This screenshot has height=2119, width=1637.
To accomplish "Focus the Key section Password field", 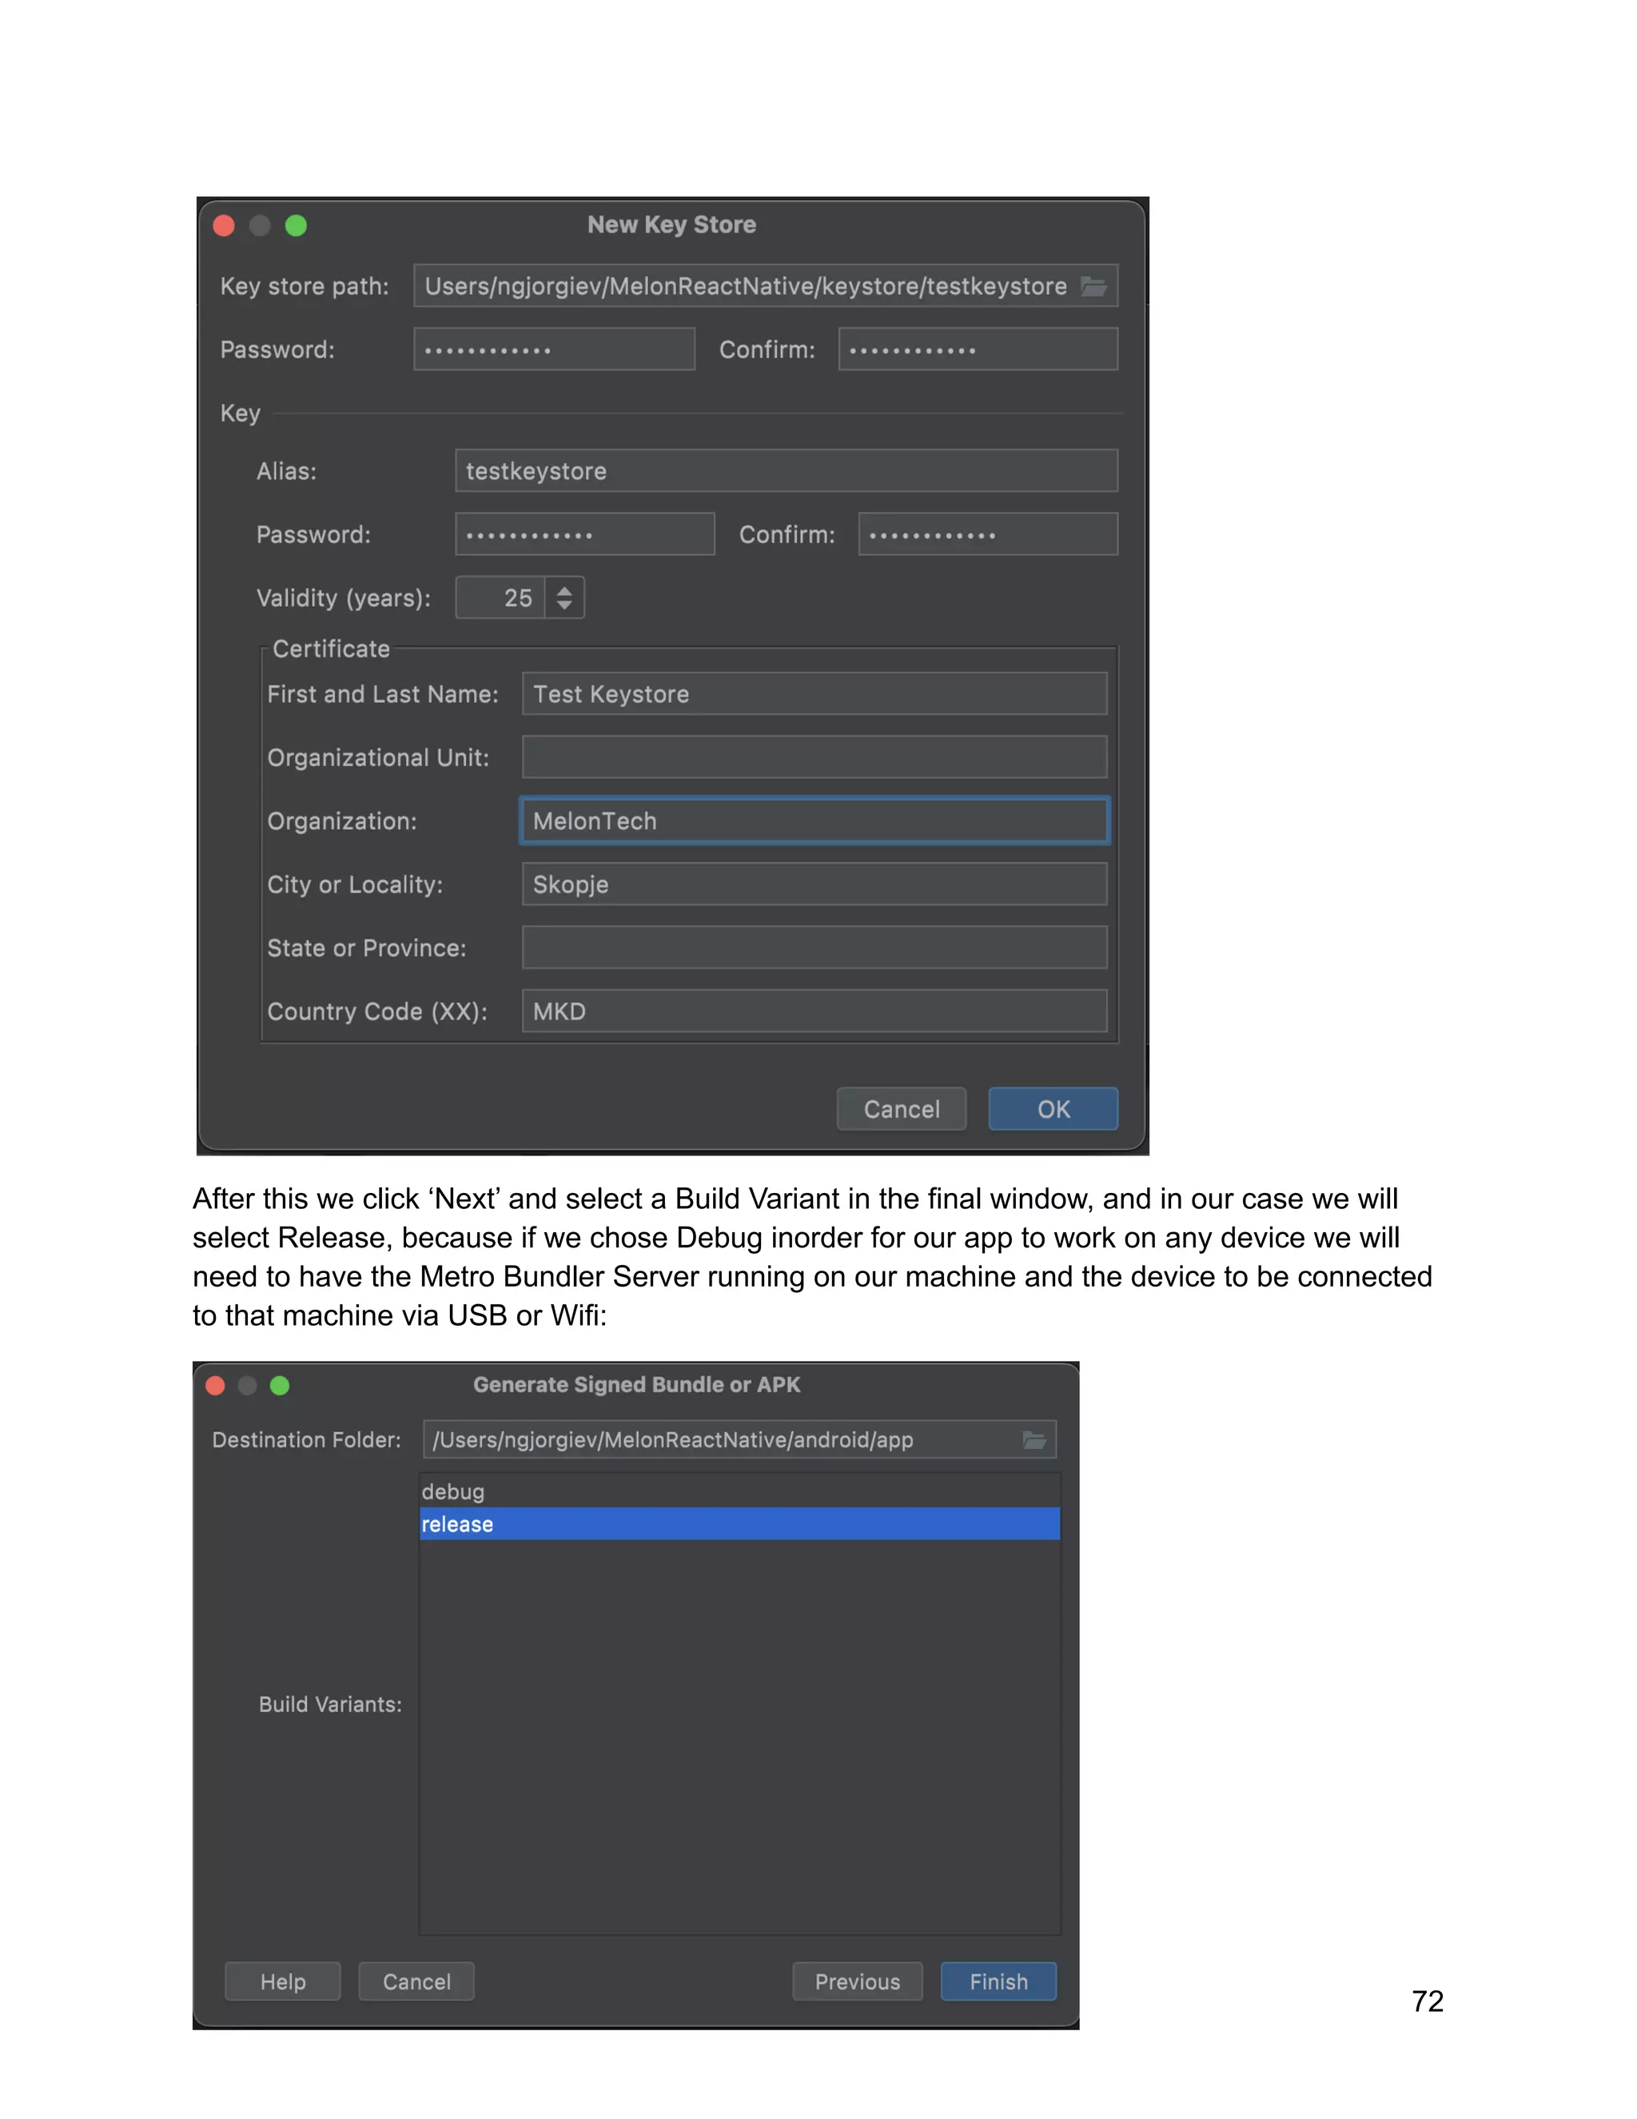I will pos(585,535).
